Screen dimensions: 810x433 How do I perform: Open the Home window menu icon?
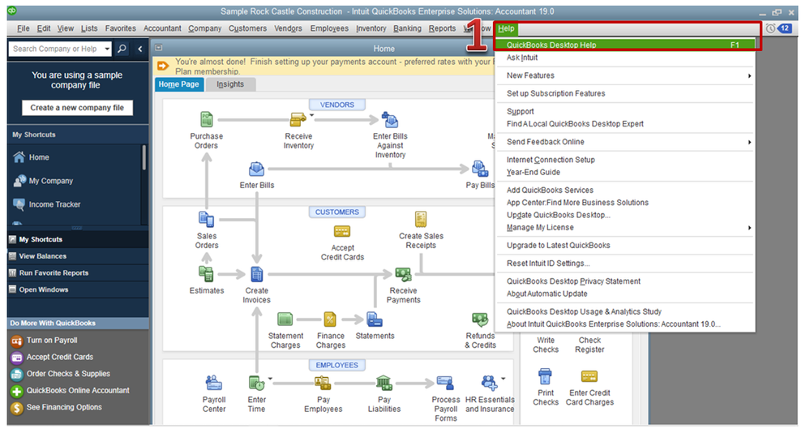(x=159, y=48)
